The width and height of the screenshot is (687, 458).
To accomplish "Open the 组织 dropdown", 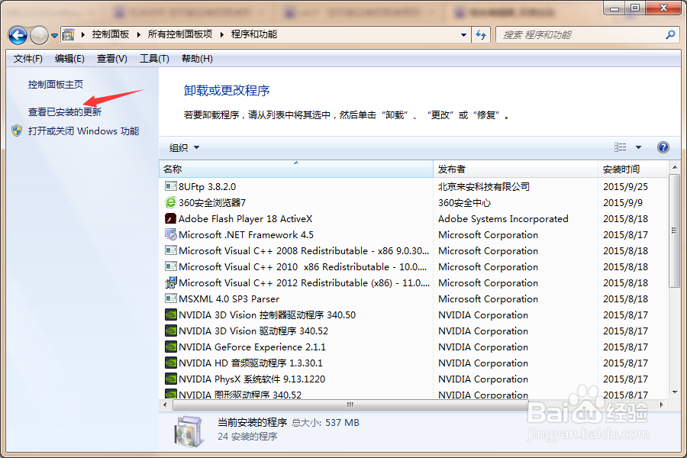I will (x=184, y=147).
